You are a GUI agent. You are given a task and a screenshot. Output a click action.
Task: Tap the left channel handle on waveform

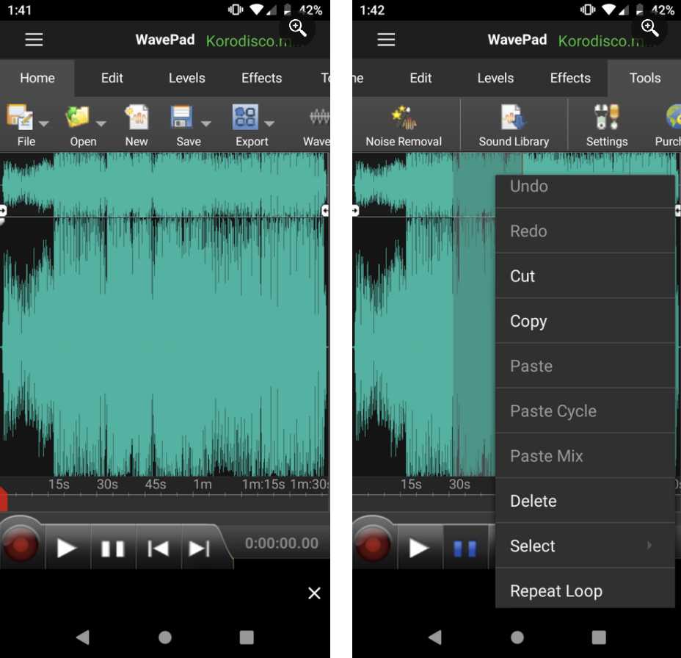tap(3, 211)
